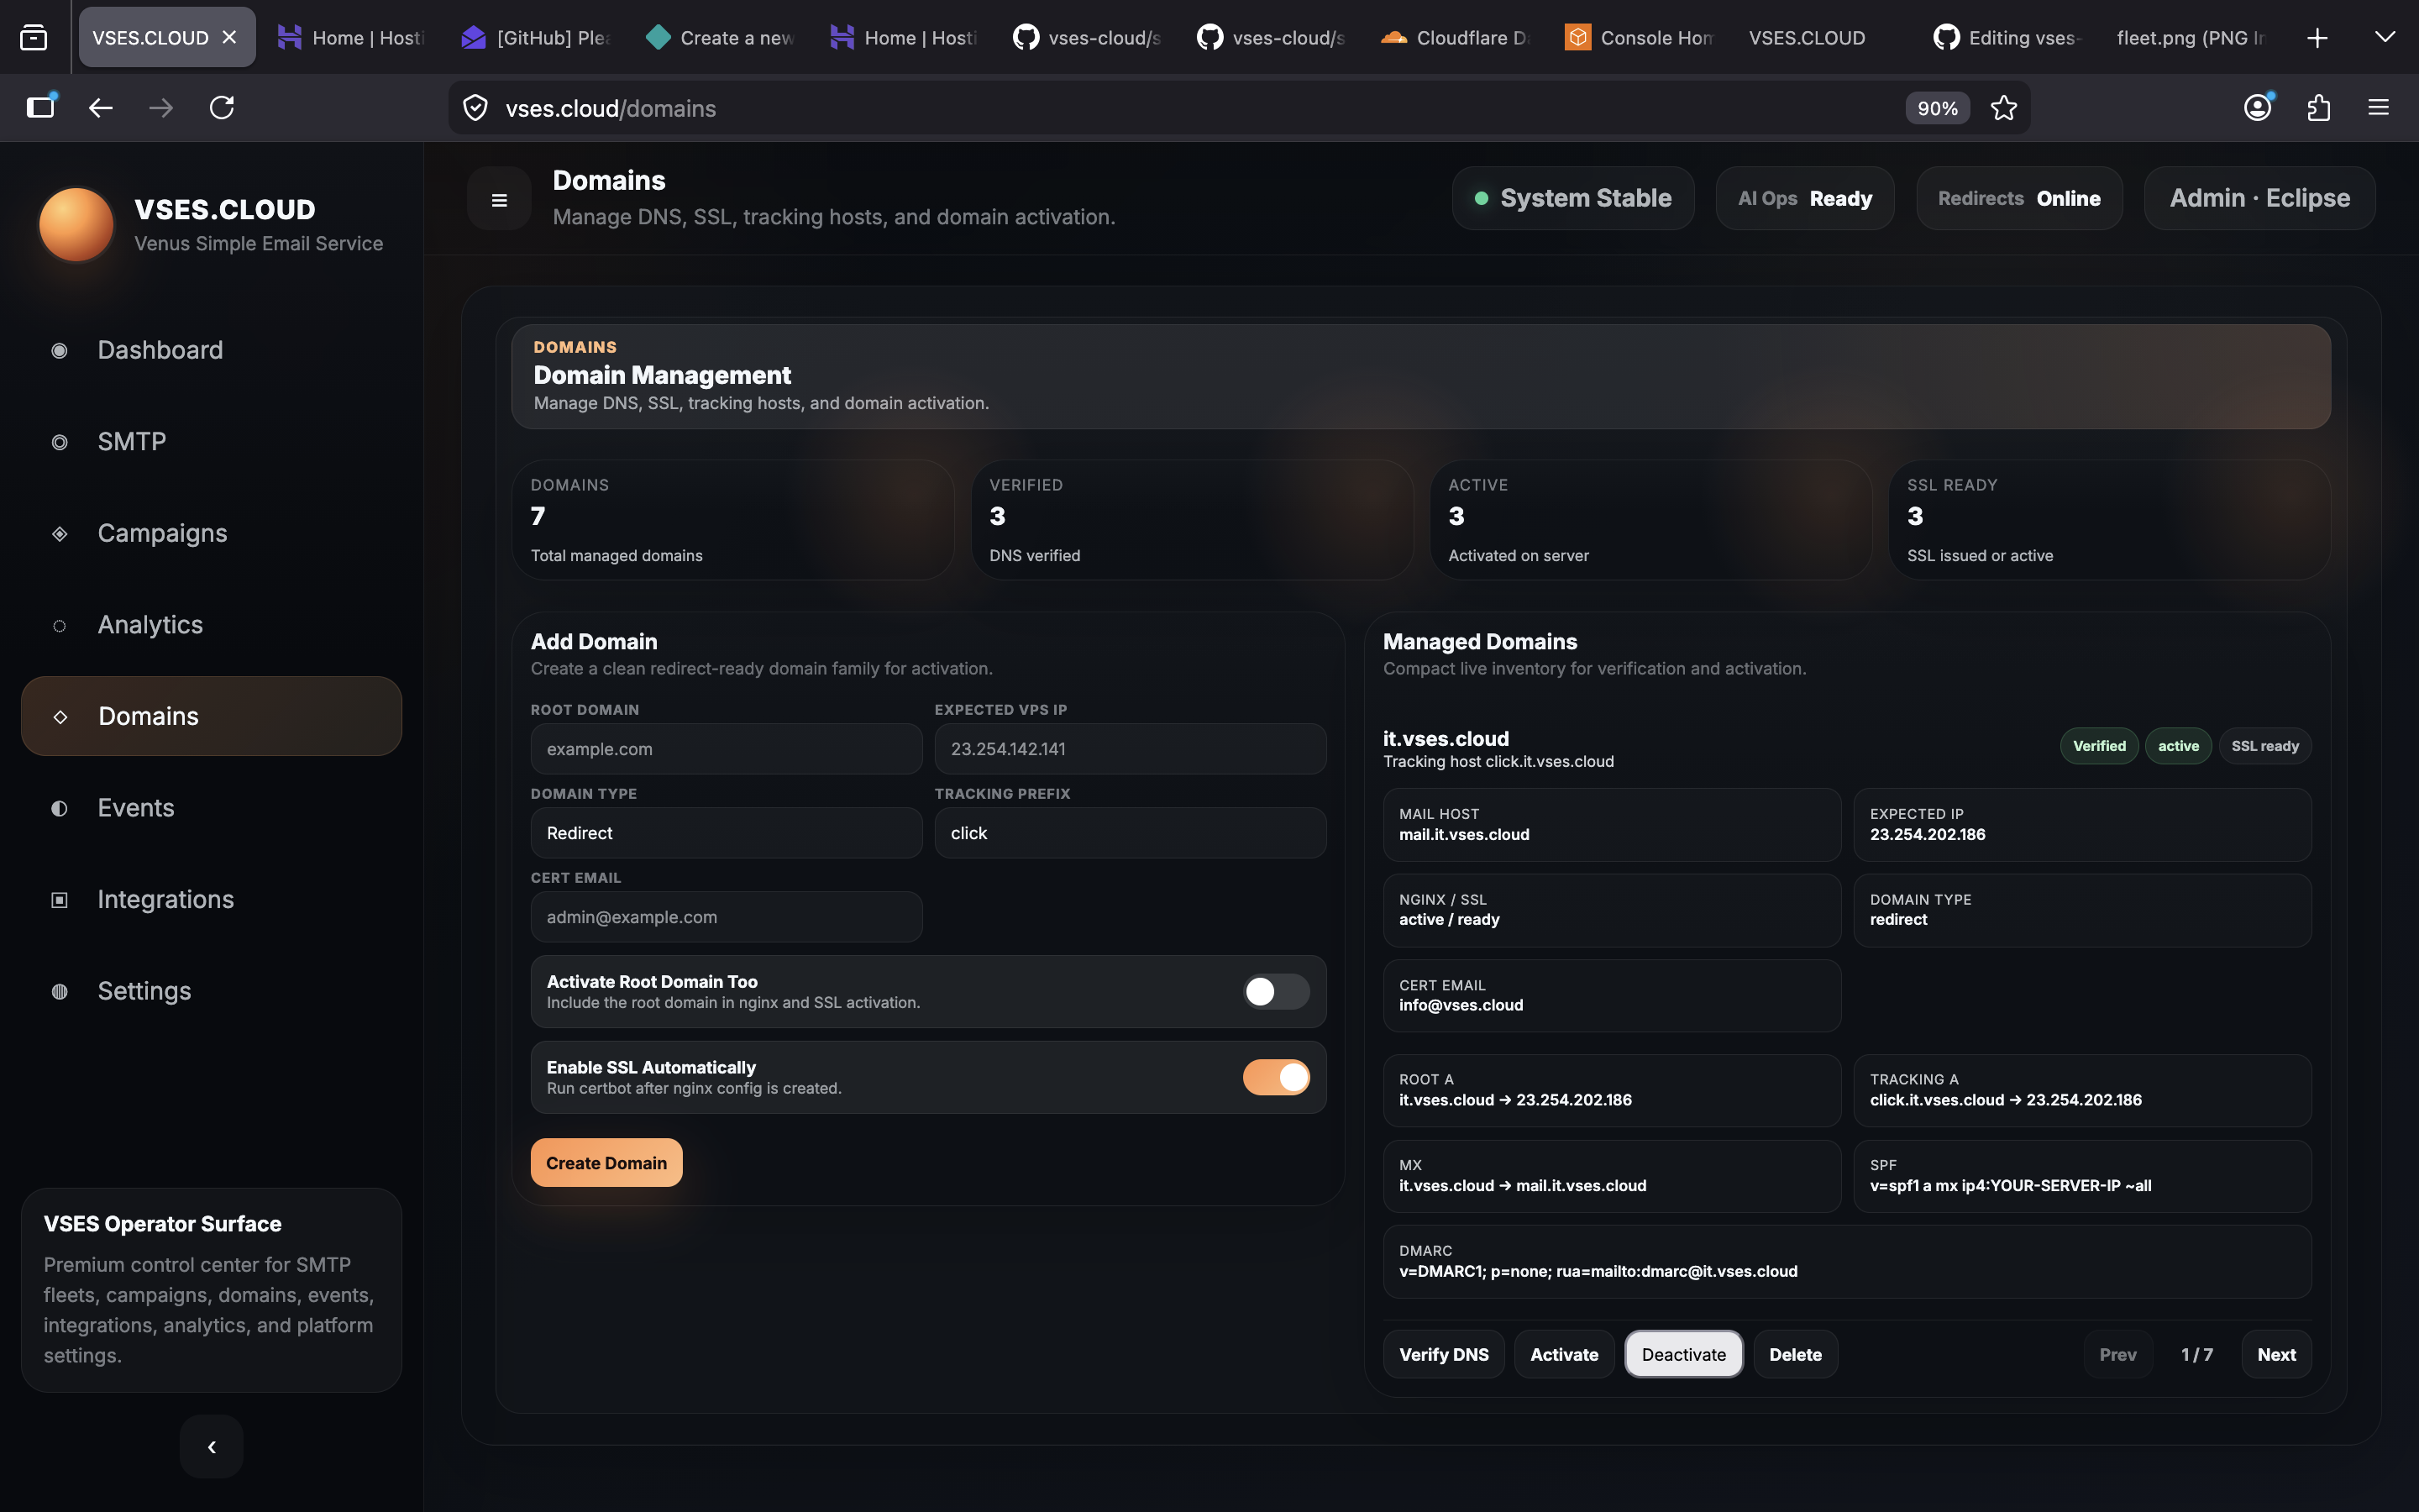Select Analytics in the sidebar
The width and height of the screenshot is (2419, 1512).
[x=211, y=624]
